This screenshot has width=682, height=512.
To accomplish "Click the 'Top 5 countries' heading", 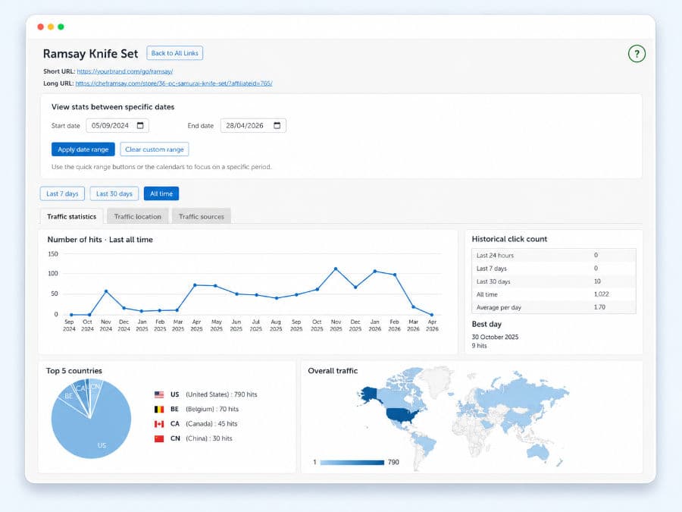I will click(x=74, y=371).
